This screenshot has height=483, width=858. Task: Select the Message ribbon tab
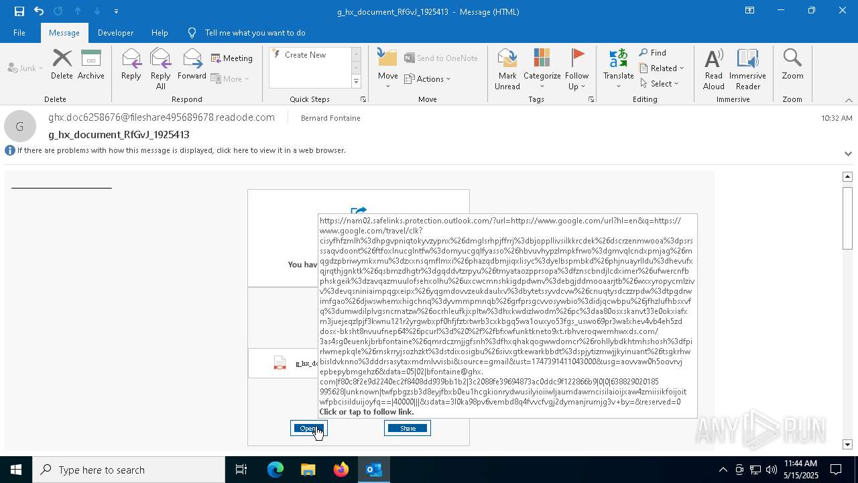click(64, 32)
